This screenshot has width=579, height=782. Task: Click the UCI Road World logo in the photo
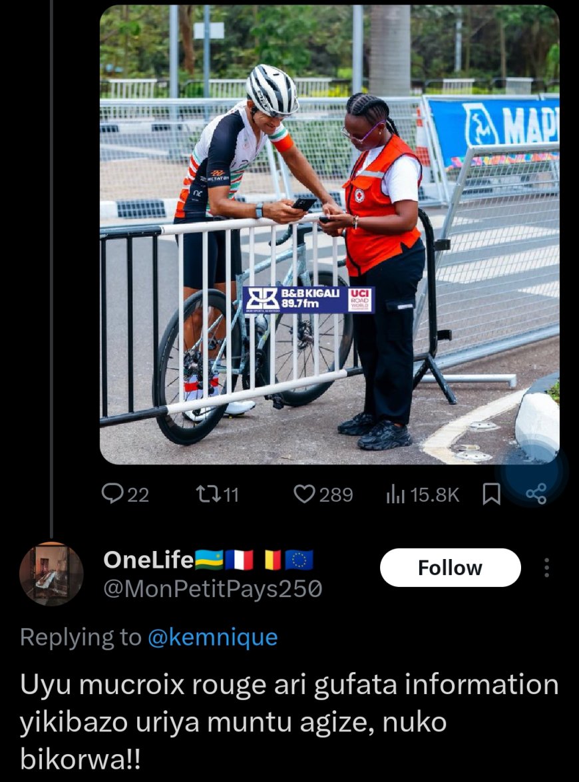point(360,300)
